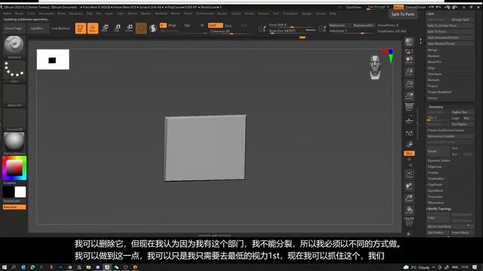Viewport: 483px width, 271px height.
Task: Select the Edit mode button
Action: click(x=81, y=29)
